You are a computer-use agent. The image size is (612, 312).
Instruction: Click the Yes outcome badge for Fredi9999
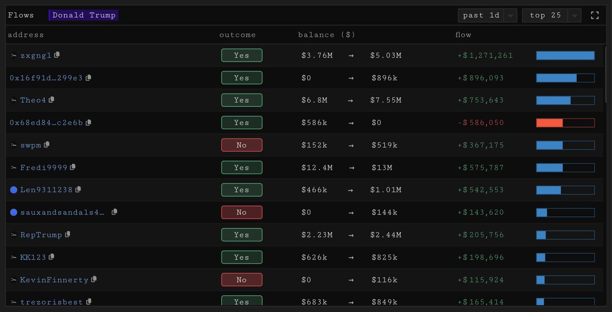[242, 167]
